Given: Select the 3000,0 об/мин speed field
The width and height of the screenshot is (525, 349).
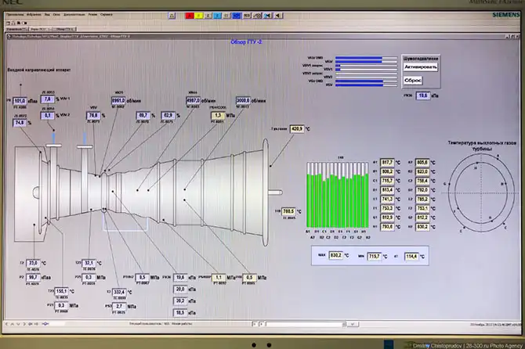Looking at the screenshot, I should point(243,100).
